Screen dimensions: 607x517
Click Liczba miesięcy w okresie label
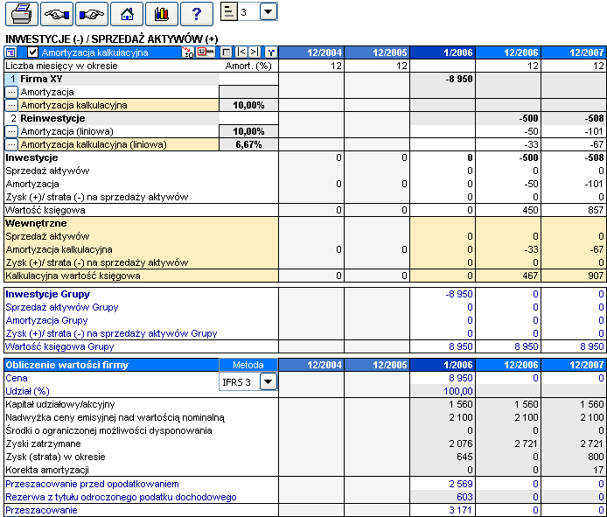pyautogui.click(x=61, y=66)
